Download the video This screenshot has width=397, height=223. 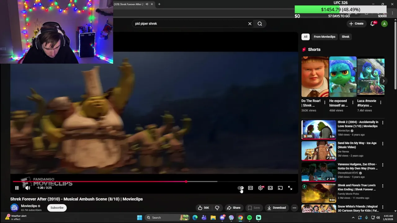click(x=276, y=208)
